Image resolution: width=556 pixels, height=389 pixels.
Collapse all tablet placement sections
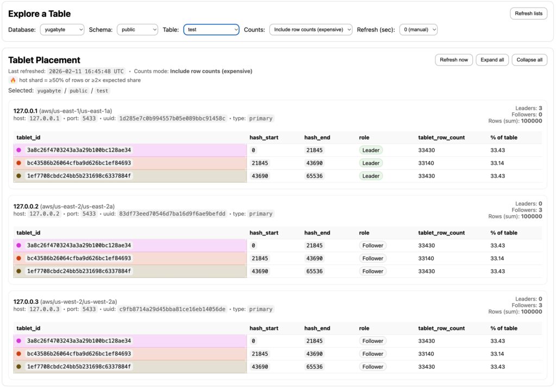tap(529, 60)
